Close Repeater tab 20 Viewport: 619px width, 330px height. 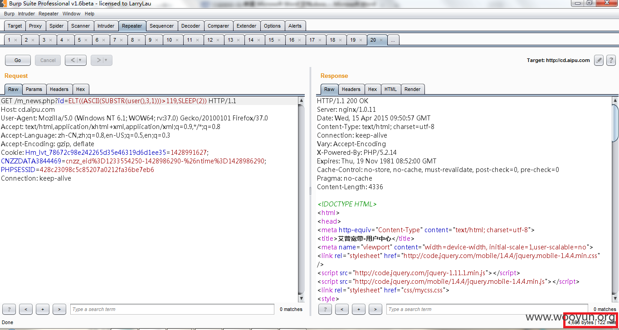[381, 40]
